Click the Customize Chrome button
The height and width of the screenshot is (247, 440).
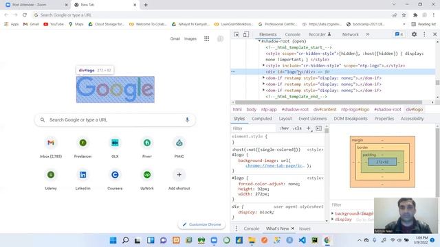click(201, 224)
